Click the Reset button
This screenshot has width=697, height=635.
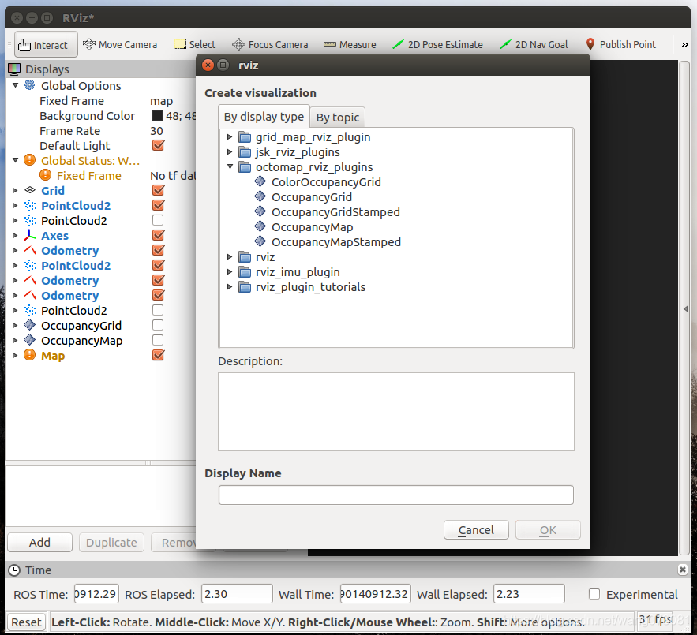(26, 622)
